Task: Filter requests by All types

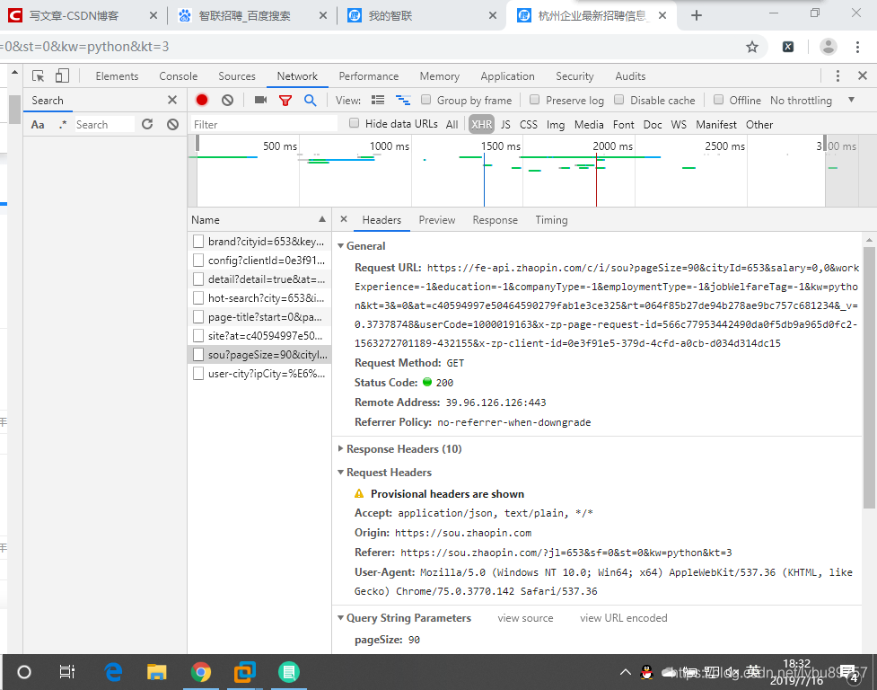Action: 452,124
